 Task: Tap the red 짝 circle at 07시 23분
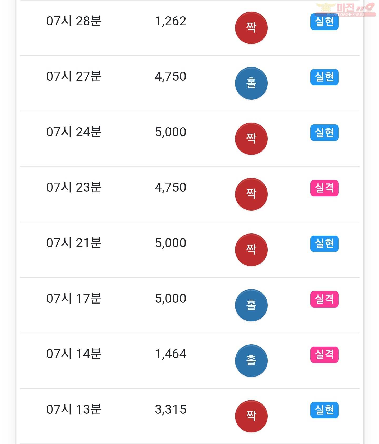pyautogui.click(x=251, y=194)
